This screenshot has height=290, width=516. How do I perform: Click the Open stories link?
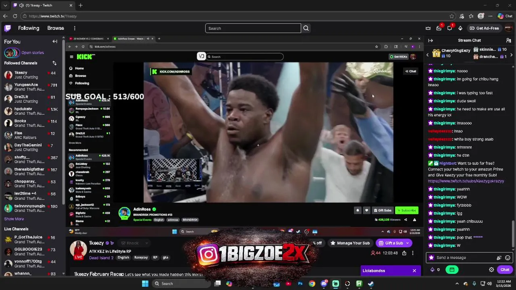pos(33,53)
